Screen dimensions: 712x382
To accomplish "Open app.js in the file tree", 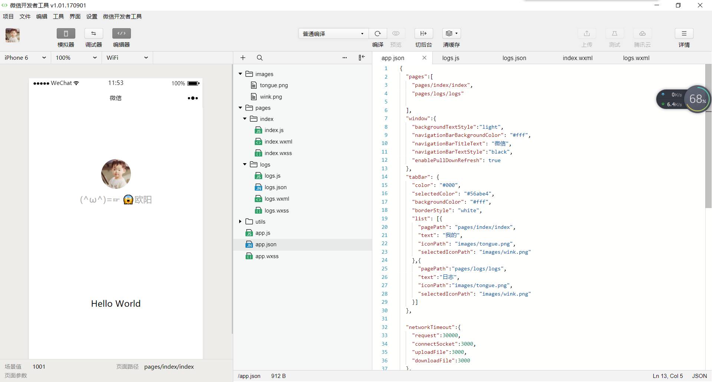I will [263, 233].
